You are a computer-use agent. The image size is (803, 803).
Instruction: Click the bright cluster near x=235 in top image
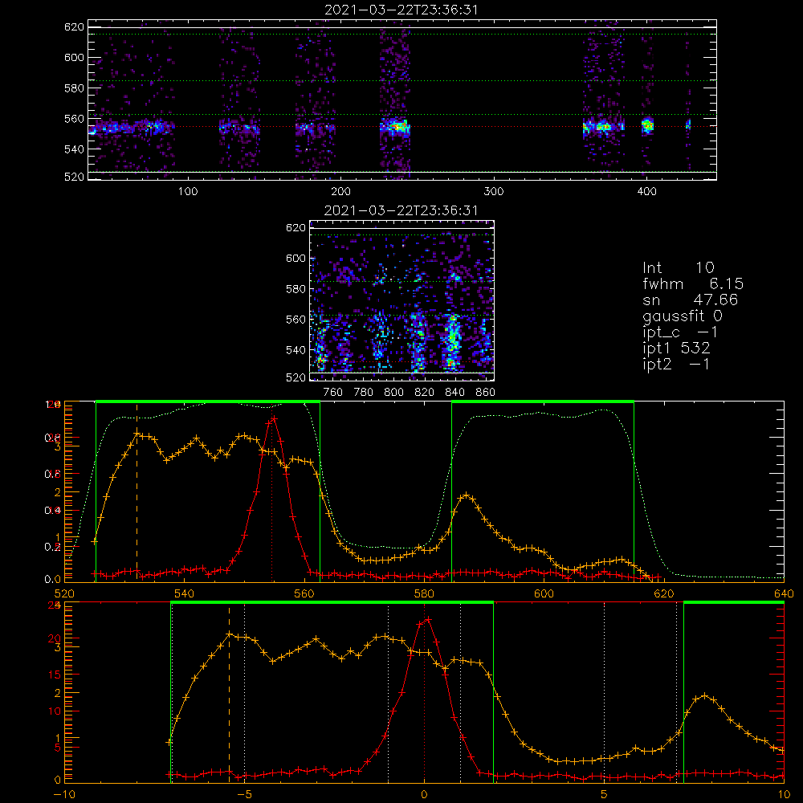395,126
